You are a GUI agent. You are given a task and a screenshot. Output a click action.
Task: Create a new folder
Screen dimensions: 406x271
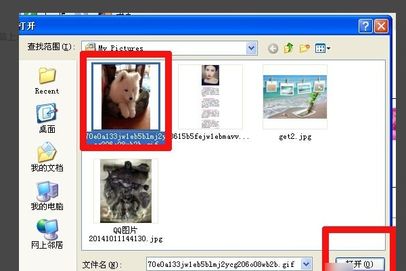(x=304, y=48)
